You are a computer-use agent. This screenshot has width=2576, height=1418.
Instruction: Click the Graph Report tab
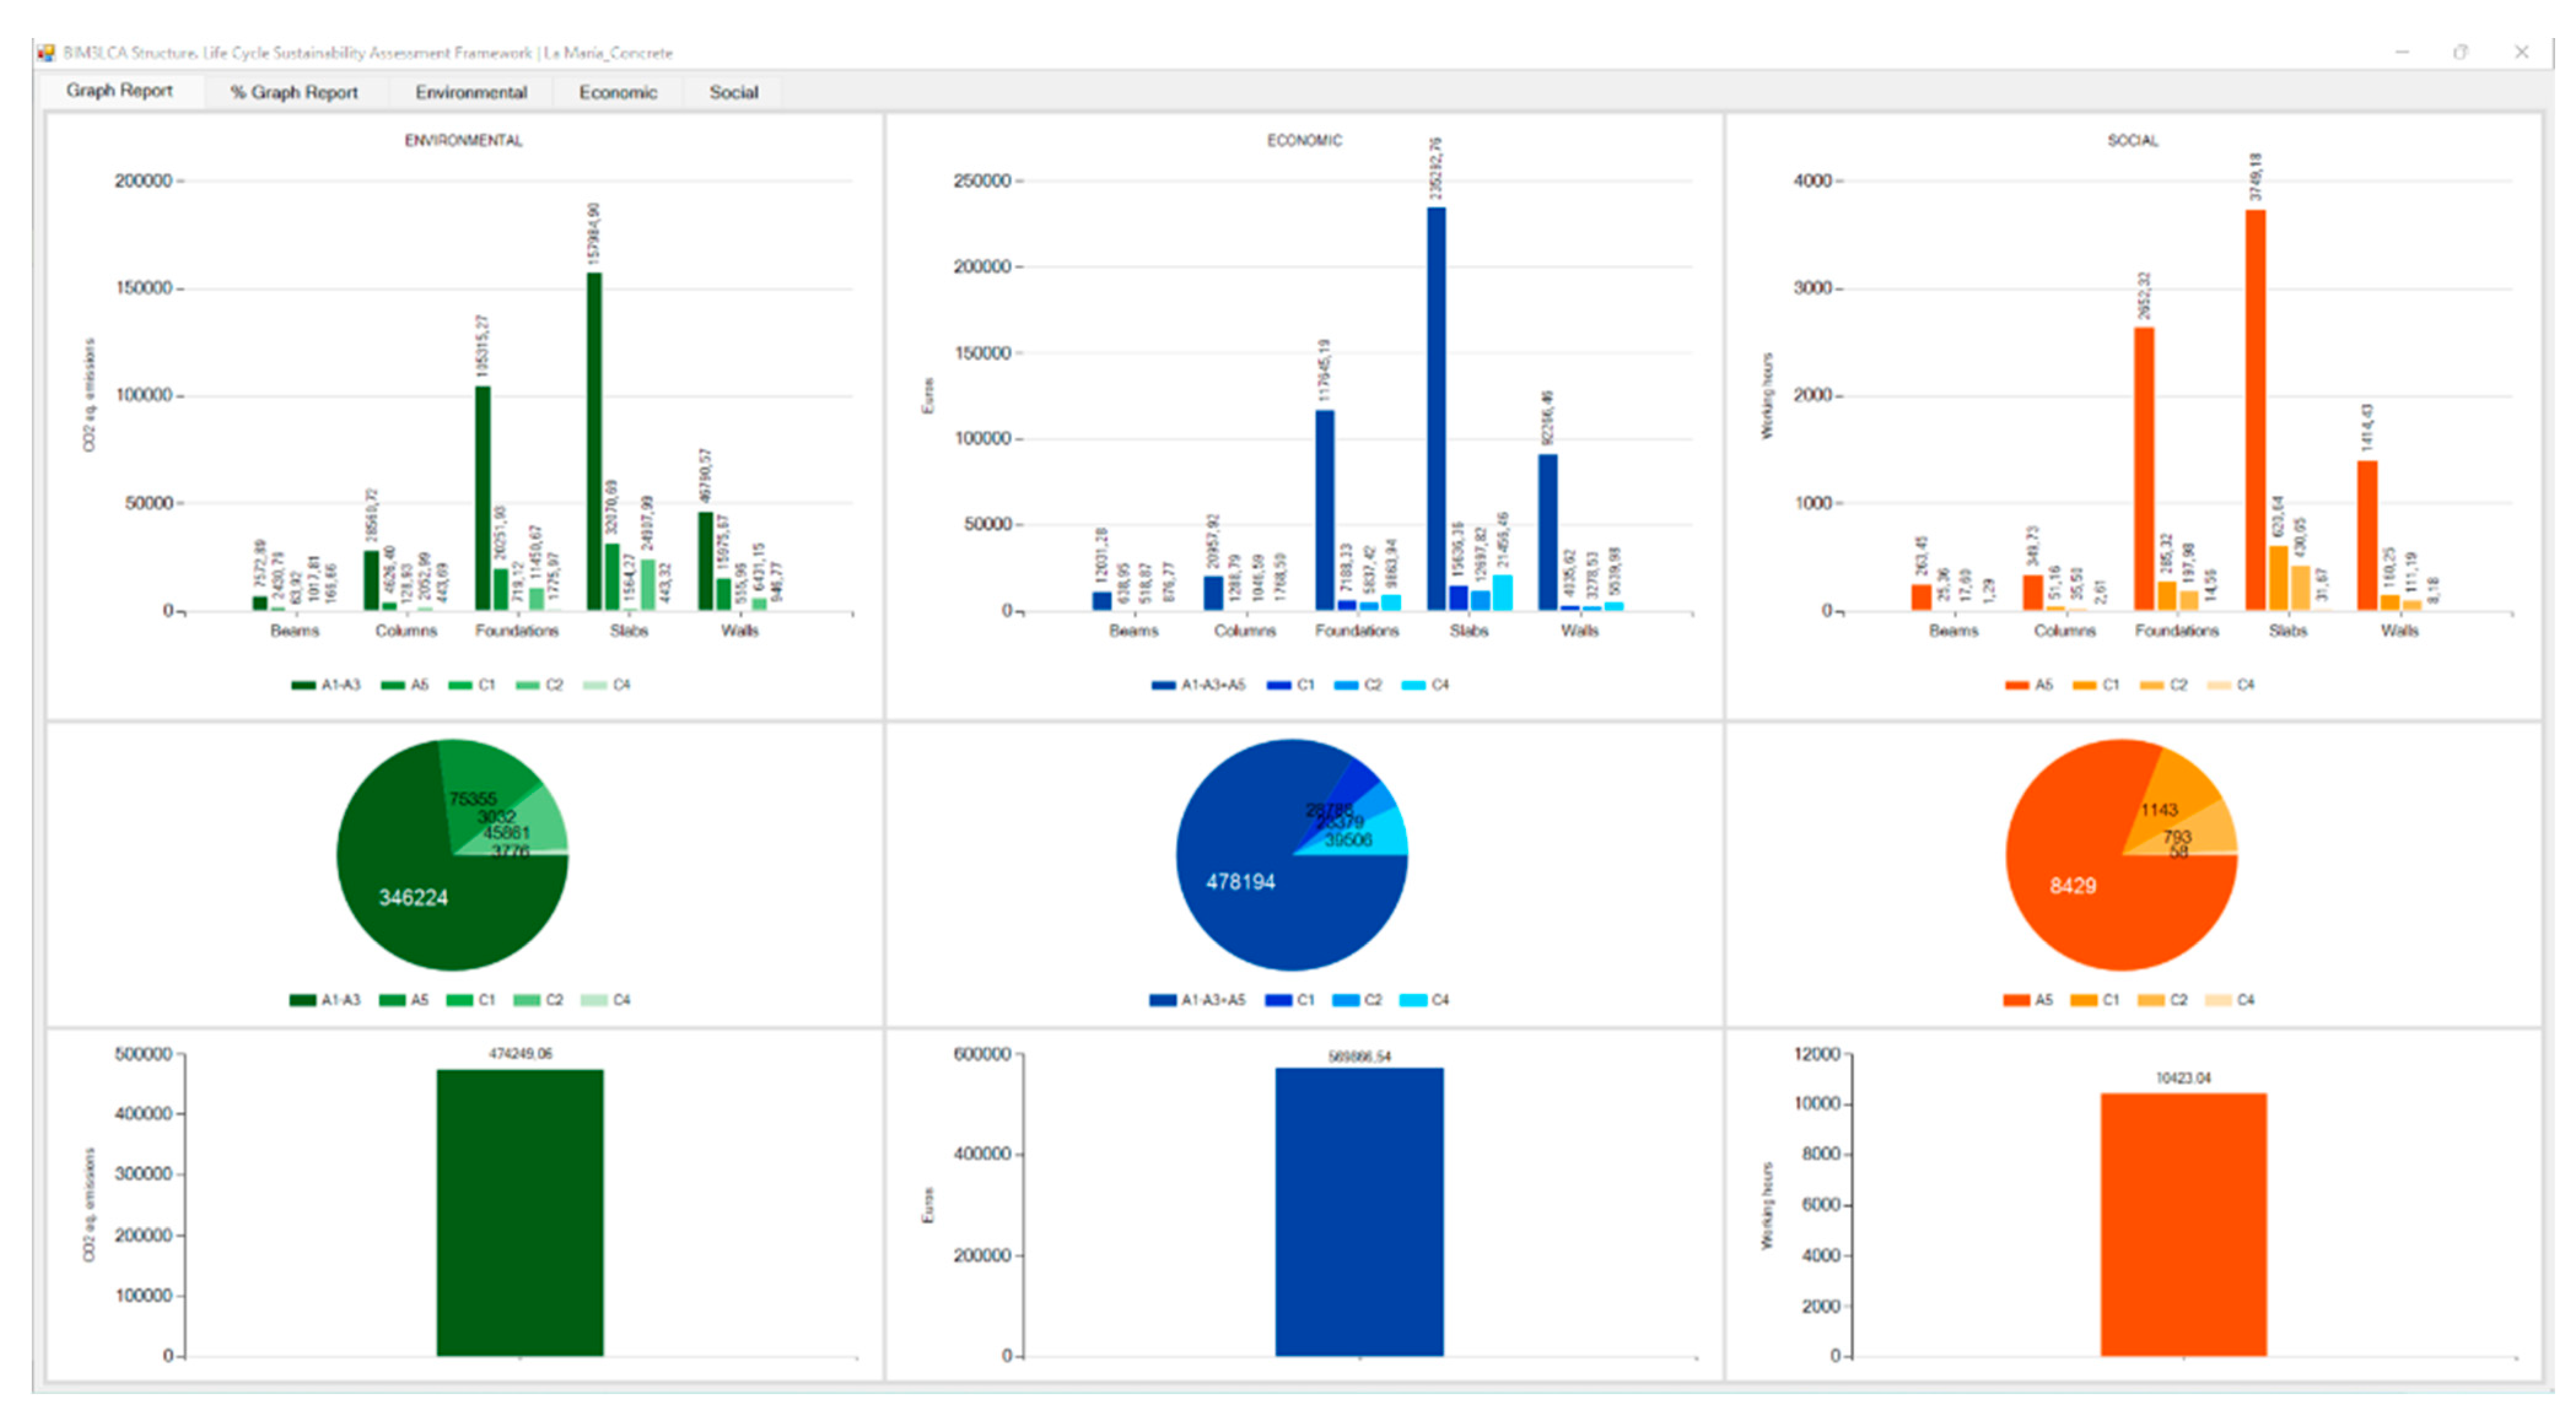(119, 91)
